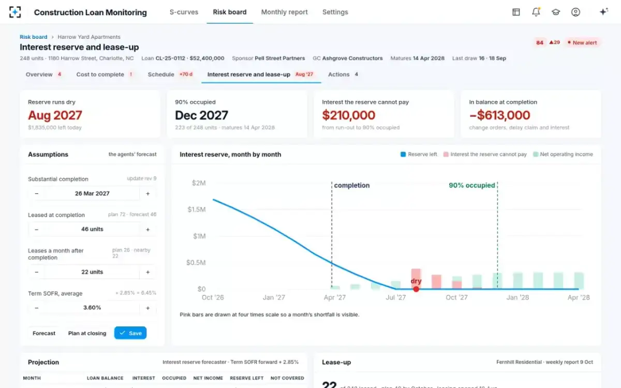Open the notifications bell

coord(536,12)
